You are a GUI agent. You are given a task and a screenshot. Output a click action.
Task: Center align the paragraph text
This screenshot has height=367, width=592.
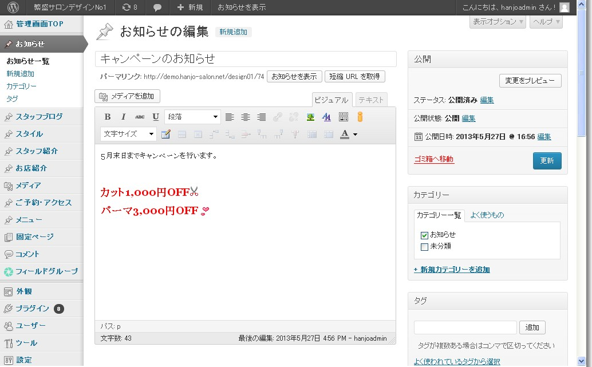pyautogui.click(x=246, y=117)
